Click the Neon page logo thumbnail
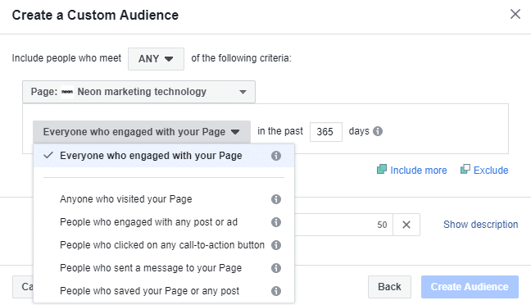 [x=67, y=92]
